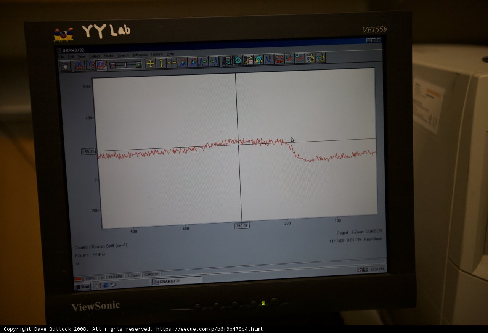Click the HOPG status bar cell
The image size is (488, 333).
pyautogui.click(x=90, y=278)
